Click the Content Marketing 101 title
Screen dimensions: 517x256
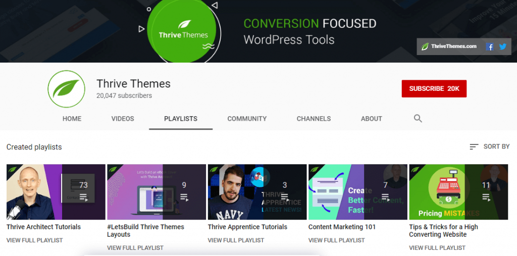click(x=342, y=227)
